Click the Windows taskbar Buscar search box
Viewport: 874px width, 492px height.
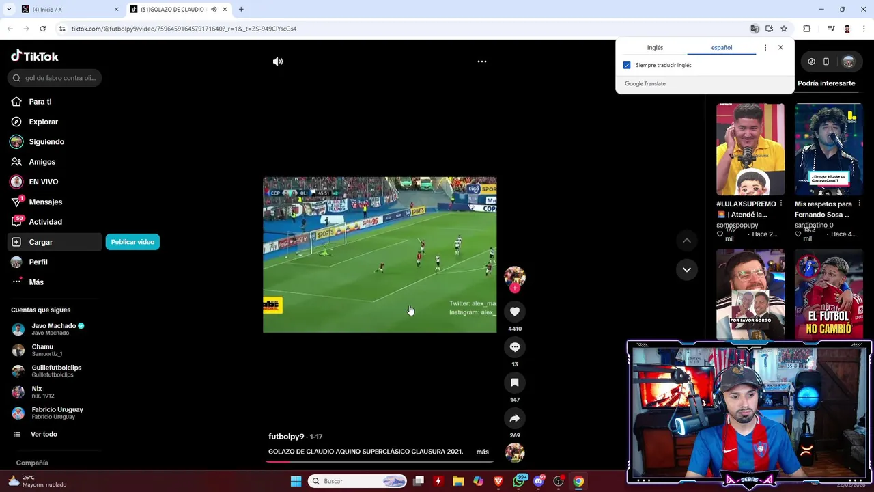click(x=358, y=481)
